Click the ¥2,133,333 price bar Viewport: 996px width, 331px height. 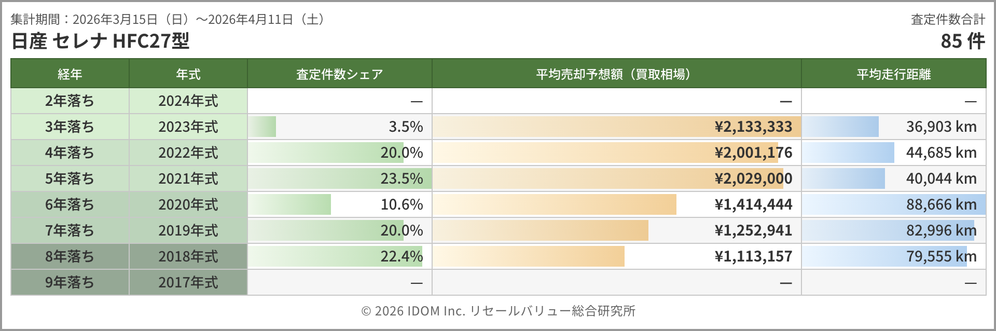coord(616,127)
